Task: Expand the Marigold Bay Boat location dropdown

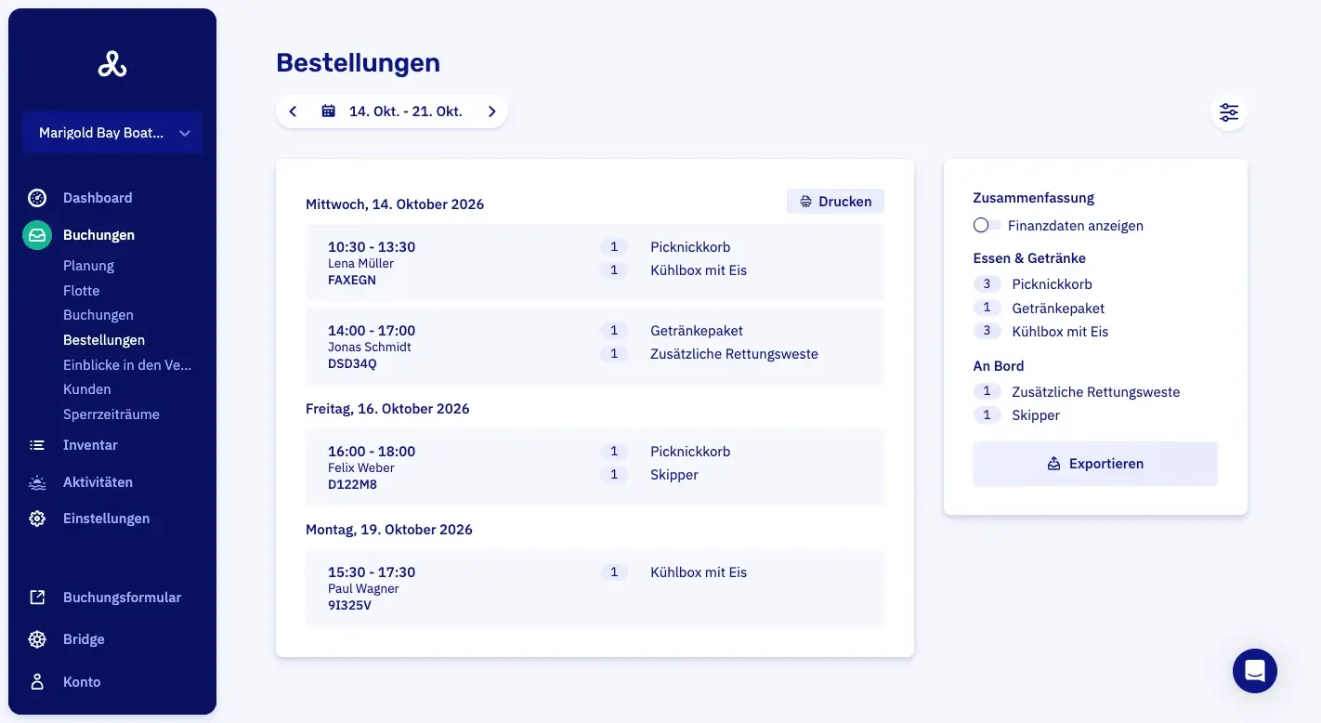Action: click(112, 133)
